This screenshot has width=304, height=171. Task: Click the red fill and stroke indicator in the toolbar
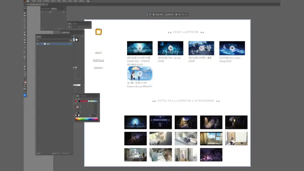[x=25, y=82]
